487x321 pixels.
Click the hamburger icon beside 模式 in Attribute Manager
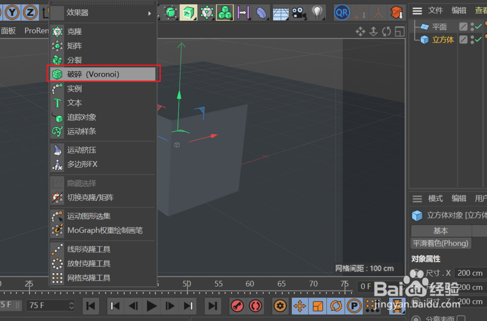[x=417, y=198]
